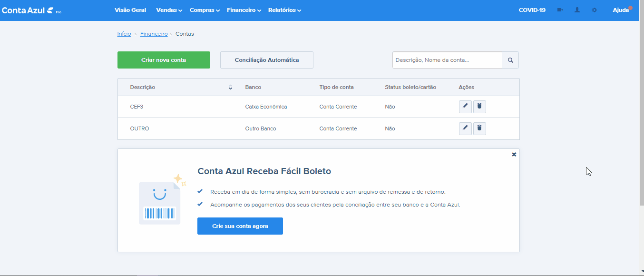Close the Receba Fácil Boleto banner
The width and height of the screenshot is (644, 276).
pyautogui.click(x=514, y=155)
